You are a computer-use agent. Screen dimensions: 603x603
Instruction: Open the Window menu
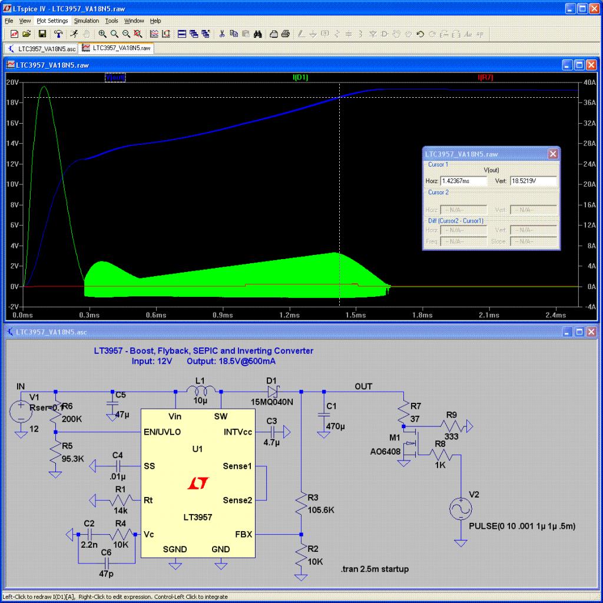pos(134,21)
